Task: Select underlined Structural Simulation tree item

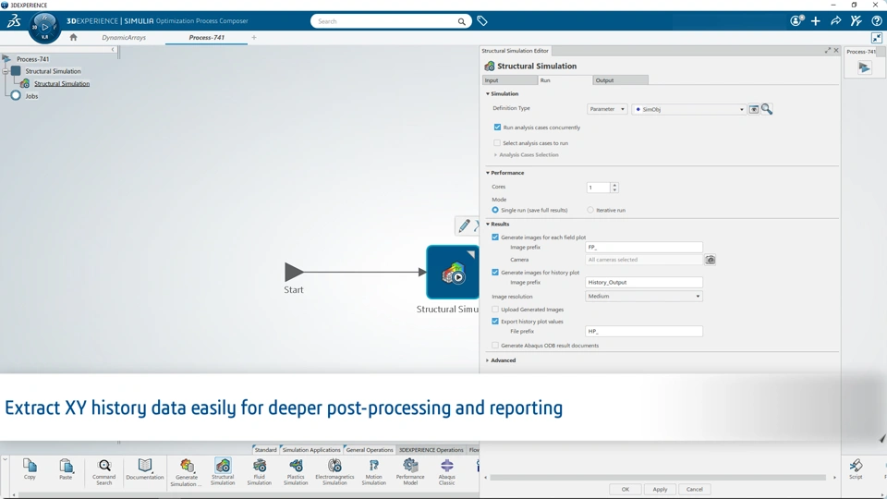Action: (x=62, y=84)
